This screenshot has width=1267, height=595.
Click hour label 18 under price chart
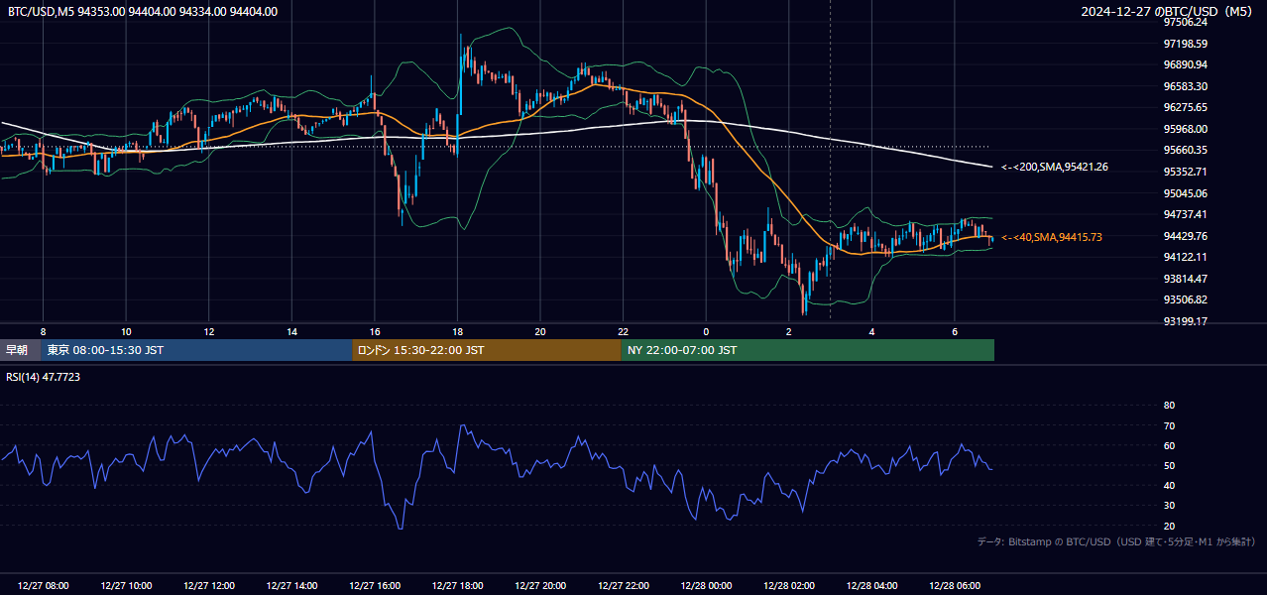[457, 331]
